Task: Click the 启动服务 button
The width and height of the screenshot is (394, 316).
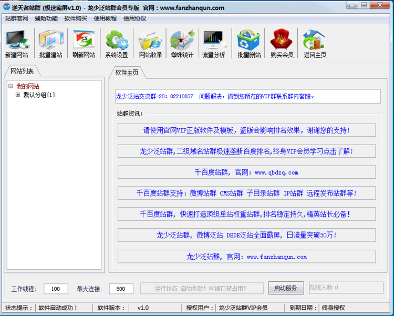Action: coord(286,288)
